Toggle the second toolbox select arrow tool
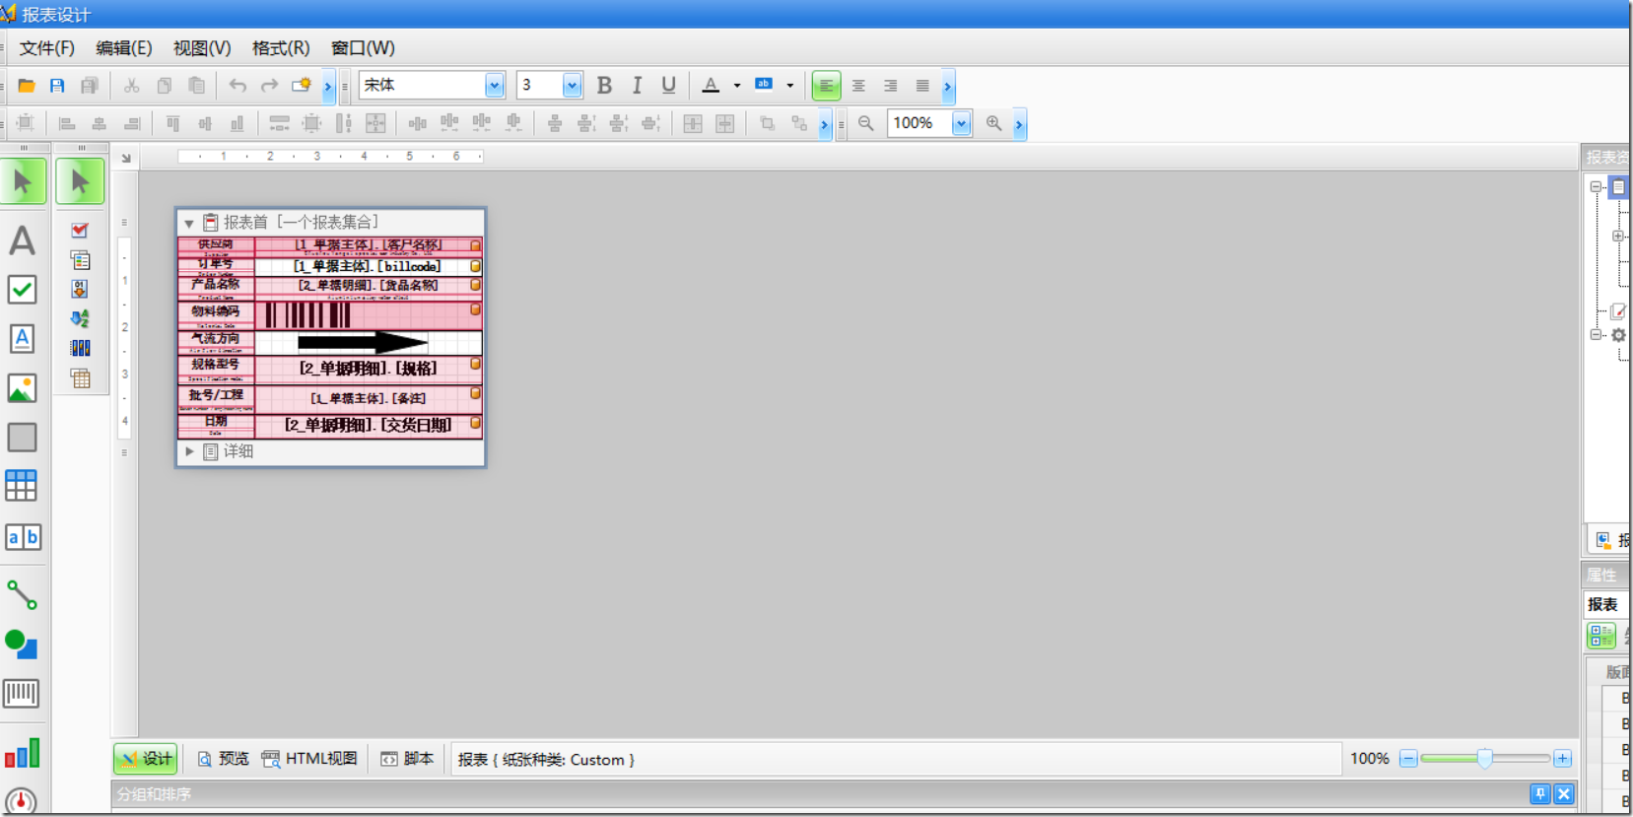 pos(80,181)
